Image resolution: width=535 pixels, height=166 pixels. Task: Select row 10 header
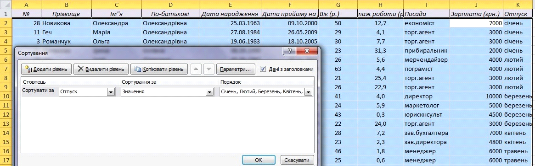pyautogui.click(x=6, y=96)
